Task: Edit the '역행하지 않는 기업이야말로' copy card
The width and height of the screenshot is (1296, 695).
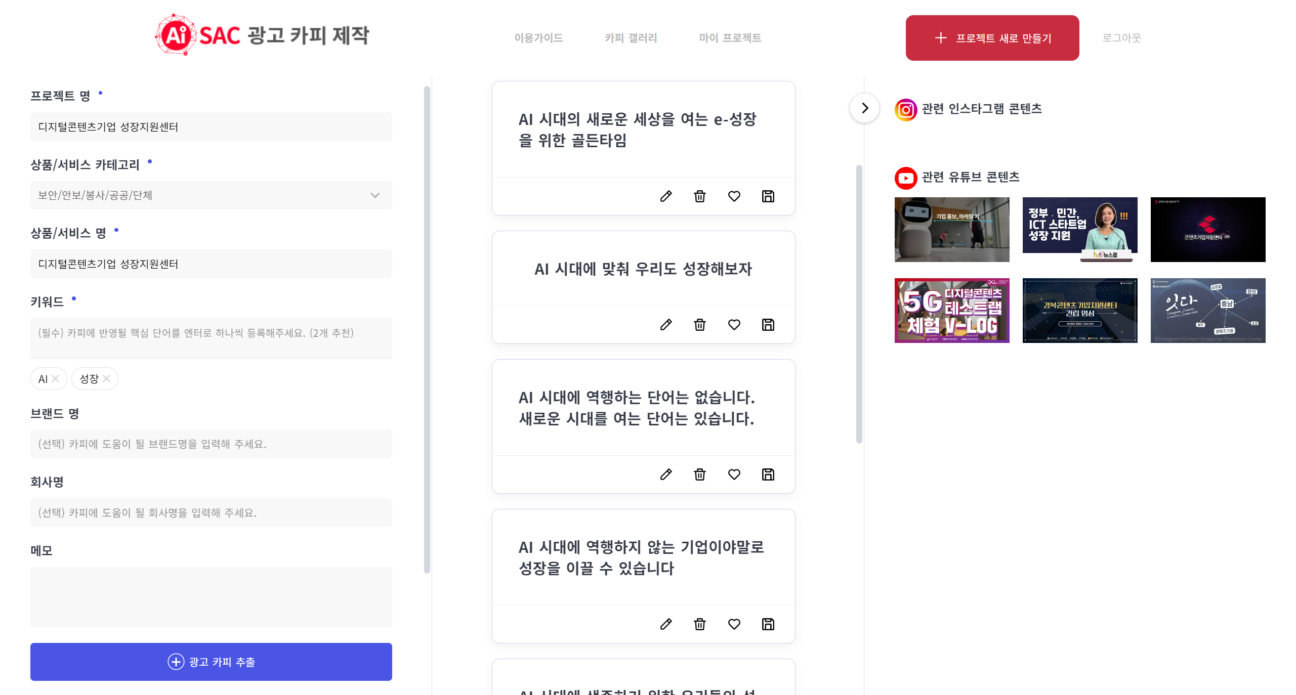Action: 666,624
